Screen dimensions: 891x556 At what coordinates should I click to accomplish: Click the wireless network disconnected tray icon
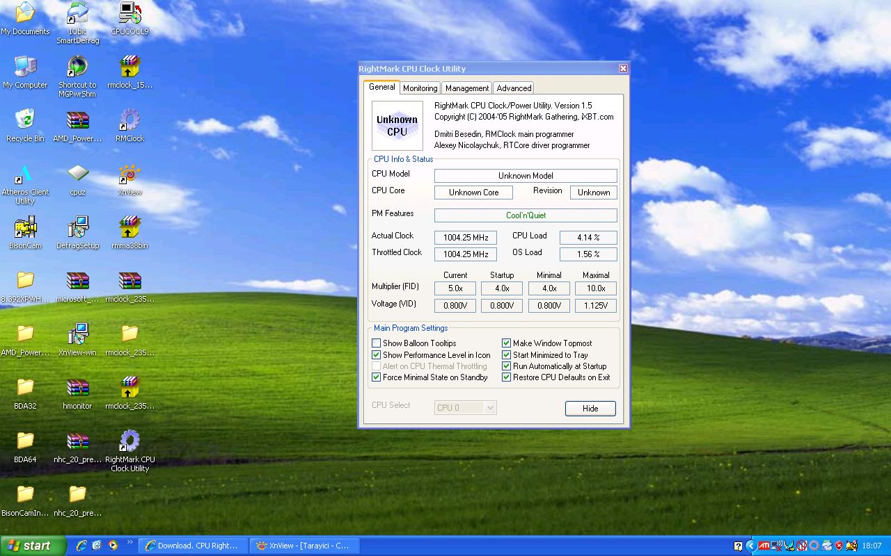click(x=777, y=546)
